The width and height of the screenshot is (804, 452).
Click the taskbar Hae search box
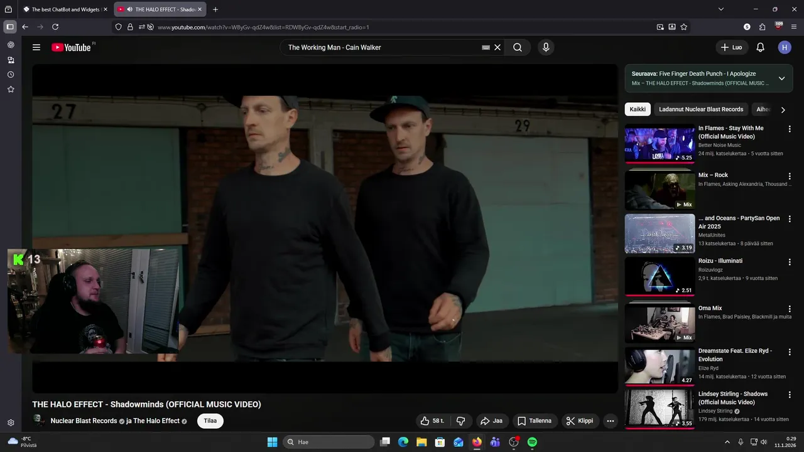coord(329,442)
